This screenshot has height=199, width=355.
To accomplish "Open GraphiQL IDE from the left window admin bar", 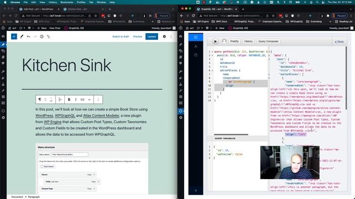I will (x=74, y=28).
